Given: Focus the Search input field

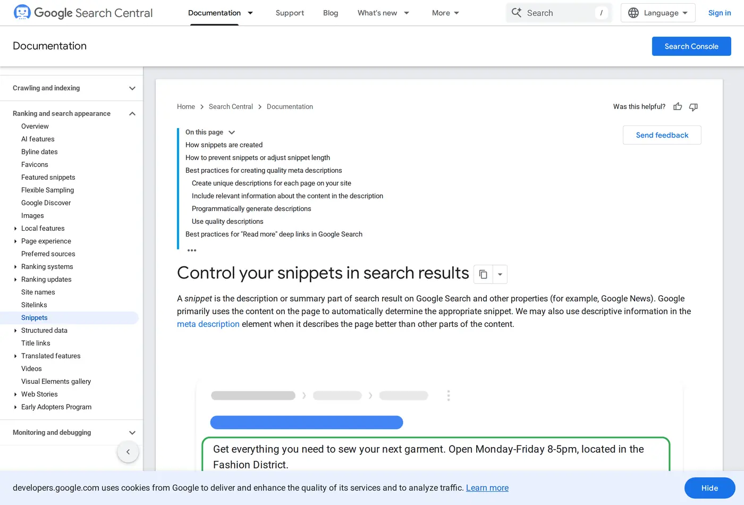Looking at the screenshot, I should click(559, 13).
